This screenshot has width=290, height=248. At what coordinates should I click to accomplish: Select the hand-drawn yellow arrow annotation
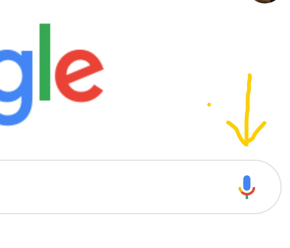pos(246,110)
